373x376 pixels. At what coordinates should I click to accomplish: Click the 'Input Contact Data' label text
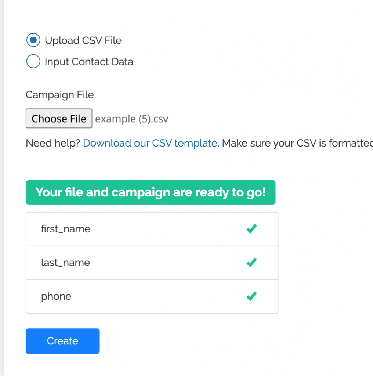point(89,62)
